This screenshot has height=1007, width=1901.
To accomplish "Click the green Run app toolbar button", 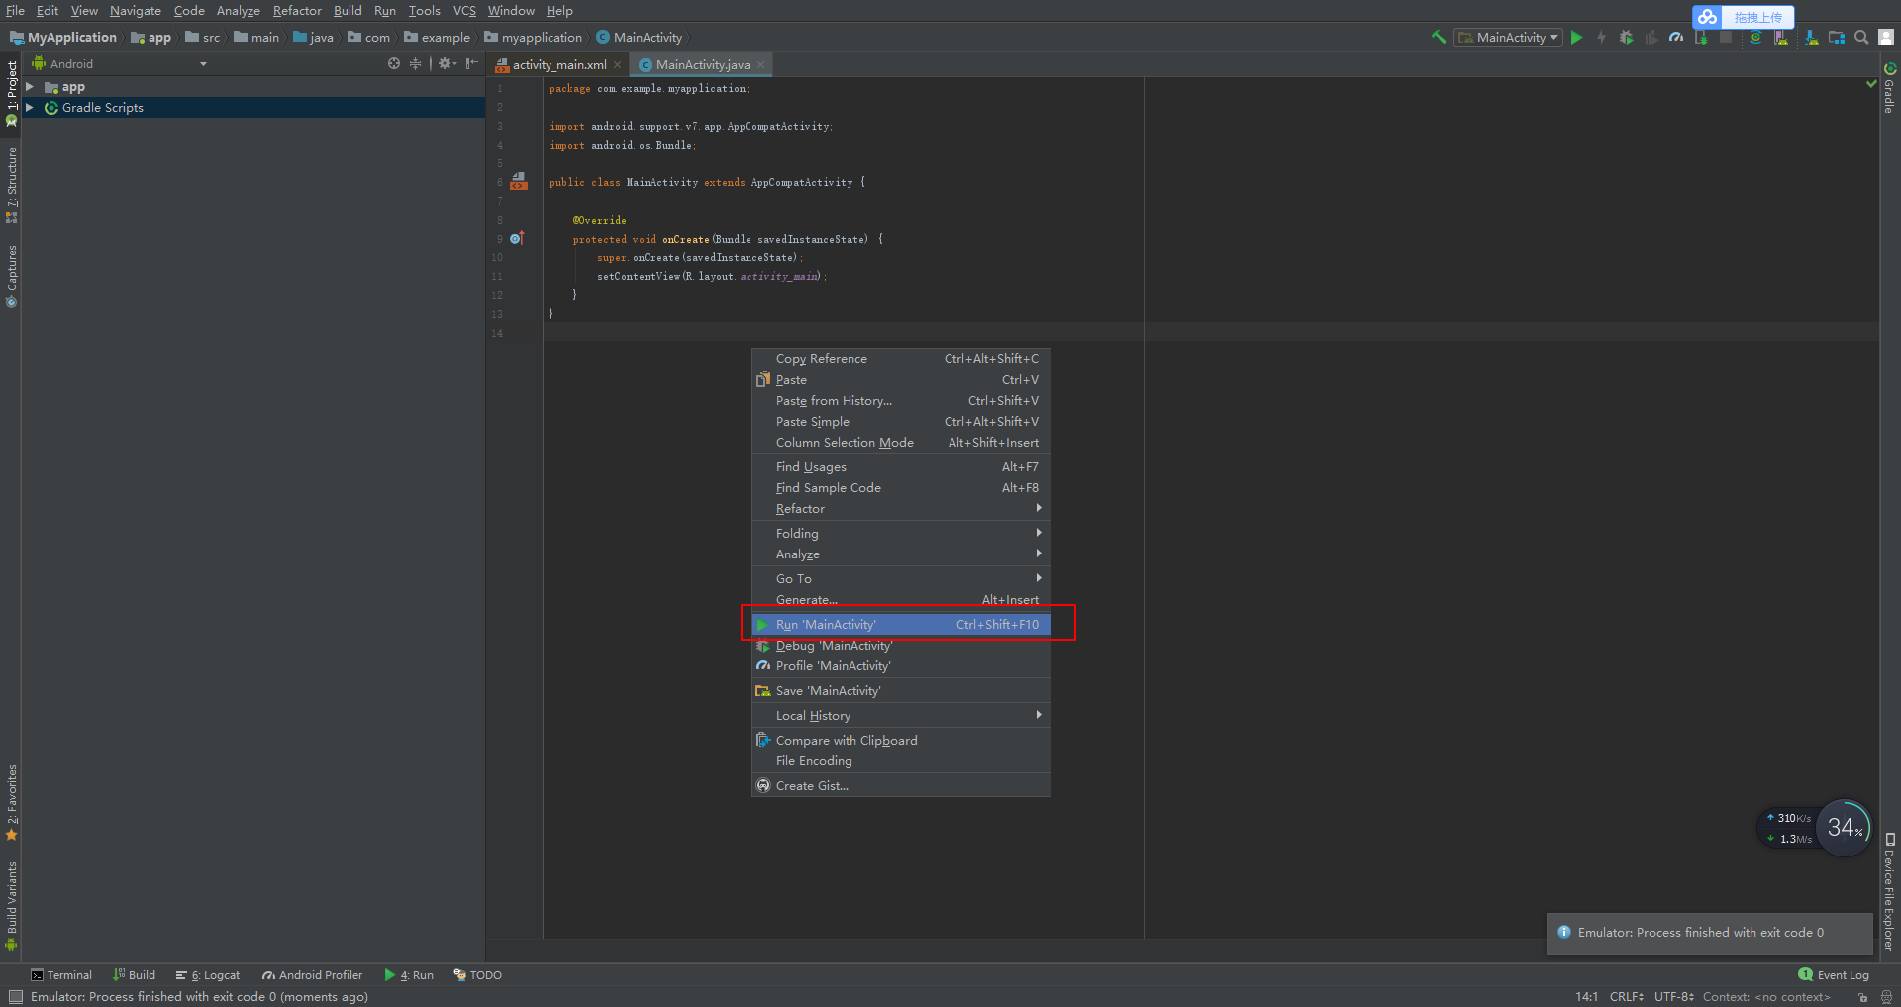I will pyautogui.click(x=1577, y=37).
